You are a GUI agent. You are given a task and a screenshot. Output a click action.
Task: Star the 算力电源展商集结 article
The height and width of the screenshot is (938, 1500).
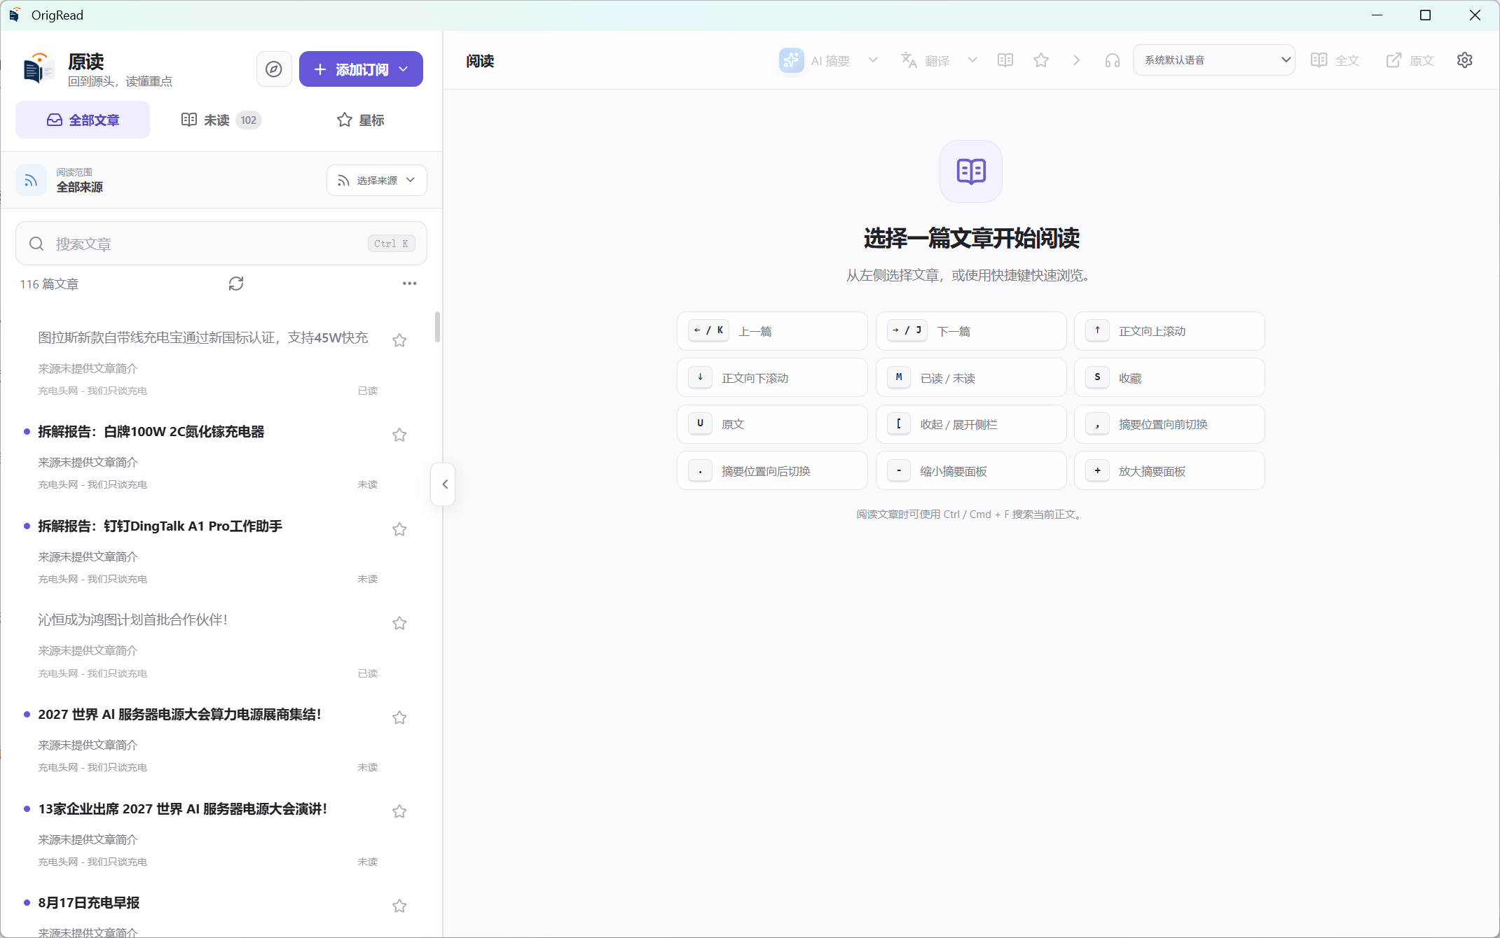pyautogui.click(x=399, y=717)
